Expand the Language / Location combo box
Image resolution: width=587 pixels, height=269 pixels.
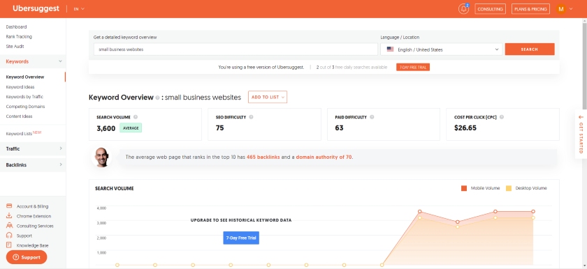pyautogui.click(x=442, y=49)
